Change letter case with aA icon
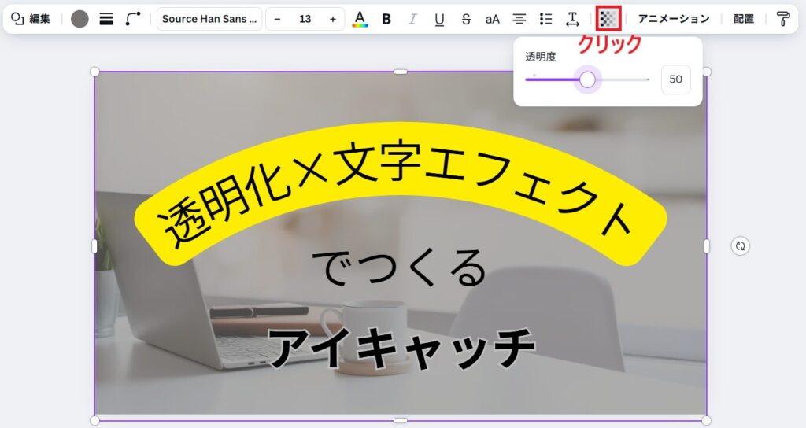Screen dimensions: 806x428 point(492,19)
